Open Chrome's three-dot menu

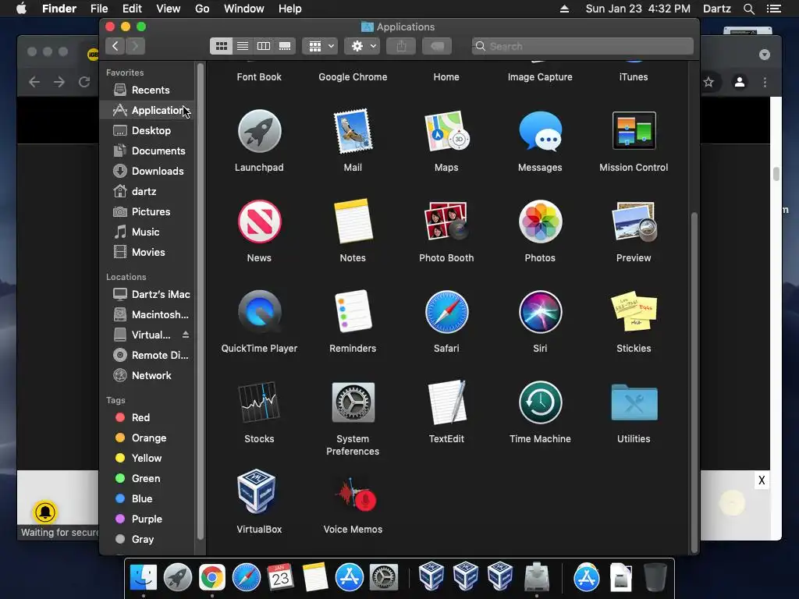pyautogui.click(x=765, y=82)
